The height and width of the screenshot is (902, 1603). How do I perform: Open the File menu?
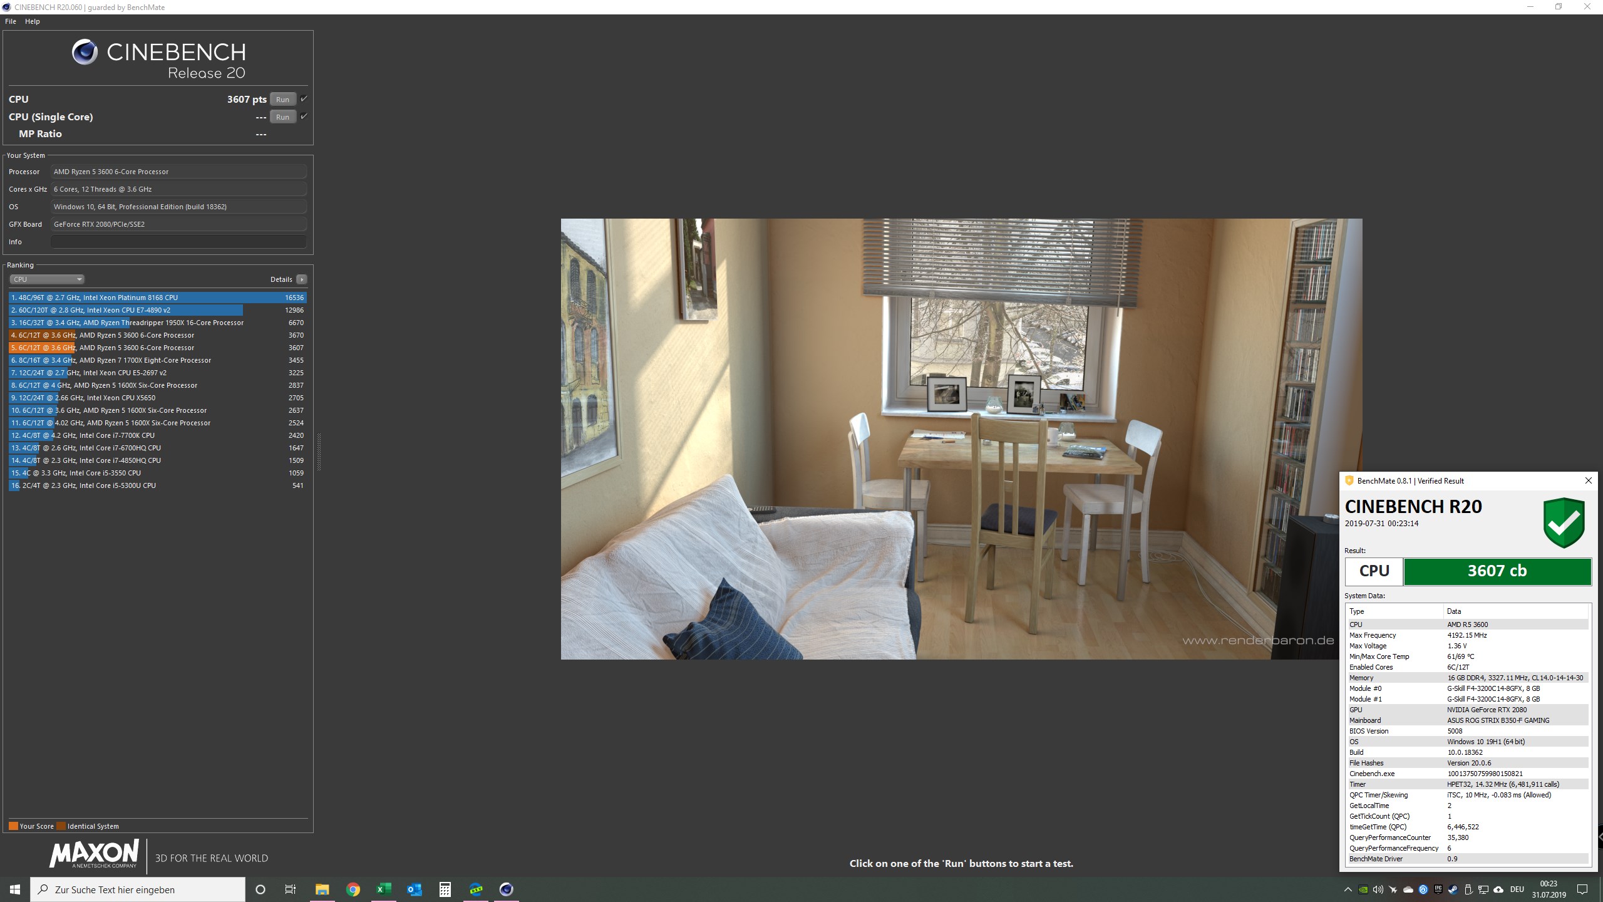(11, 21)
